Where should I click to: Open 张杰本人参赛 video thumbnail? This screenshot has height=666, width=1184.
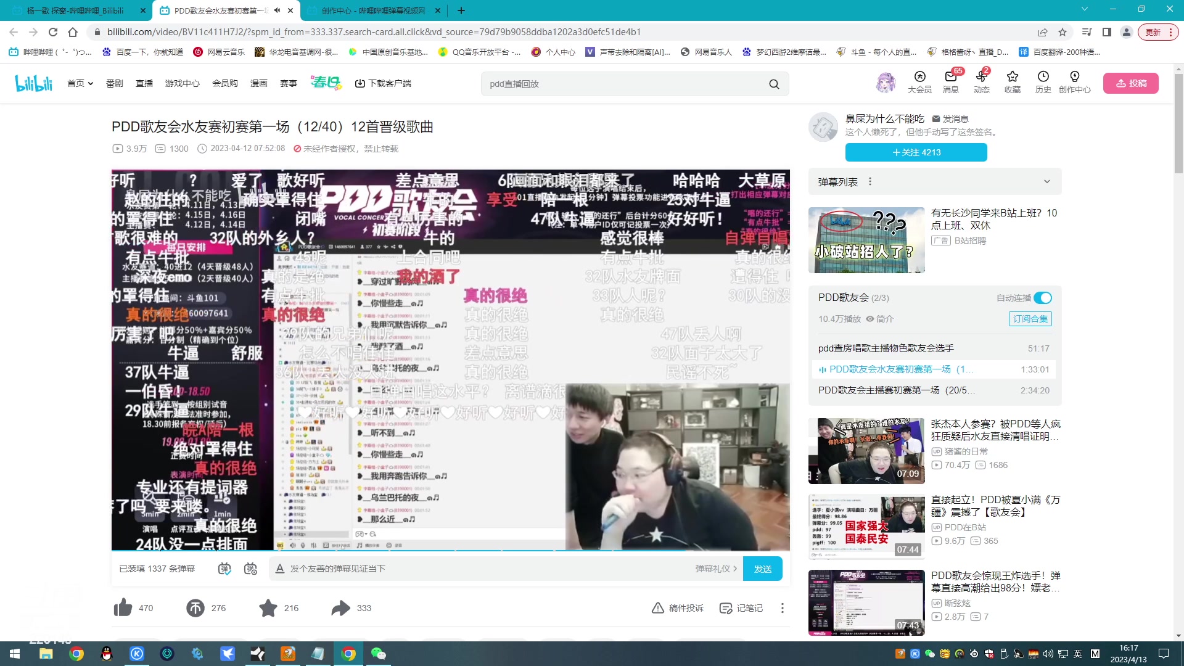pos(866,451)
